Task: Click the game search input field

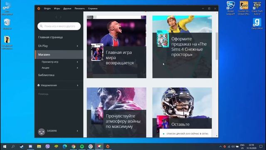Action: tap(59, 26)
